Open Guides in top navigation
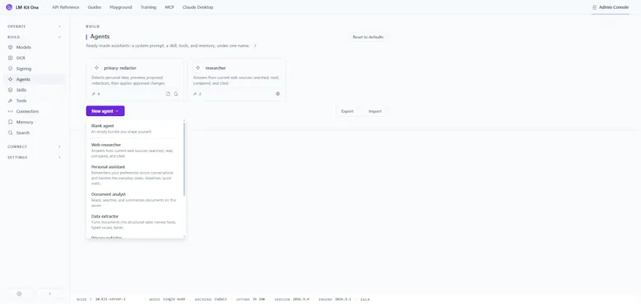The height and width of the screenshot is (304, 641). [95, 7]
